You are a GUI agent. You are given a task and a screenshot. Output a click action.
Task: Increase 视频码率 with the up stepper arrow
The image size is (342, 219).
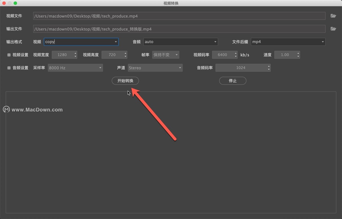pos(236,53)
